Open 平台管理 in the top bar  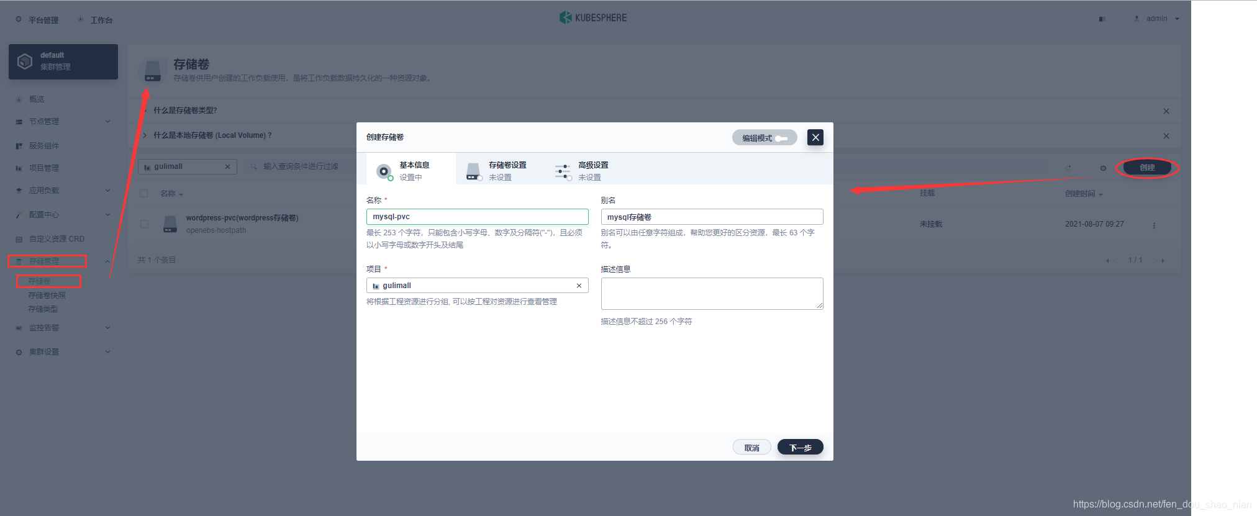tap(37, 20)
